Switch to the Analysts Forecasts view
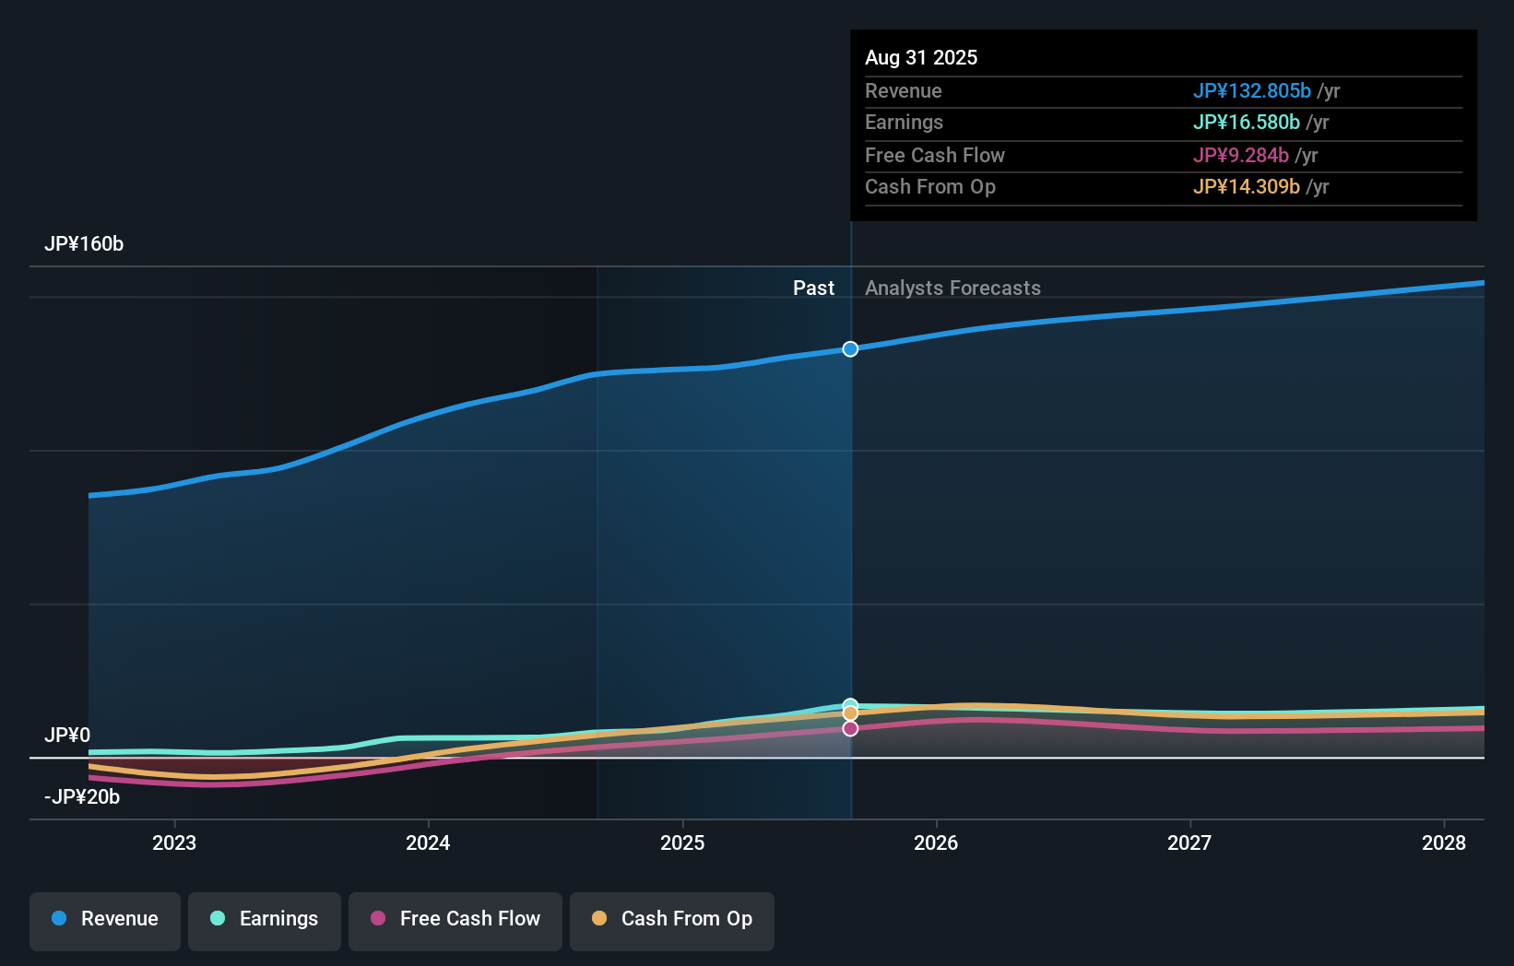This screenshot has height=966, width=1514. click(x=952, y=288)
